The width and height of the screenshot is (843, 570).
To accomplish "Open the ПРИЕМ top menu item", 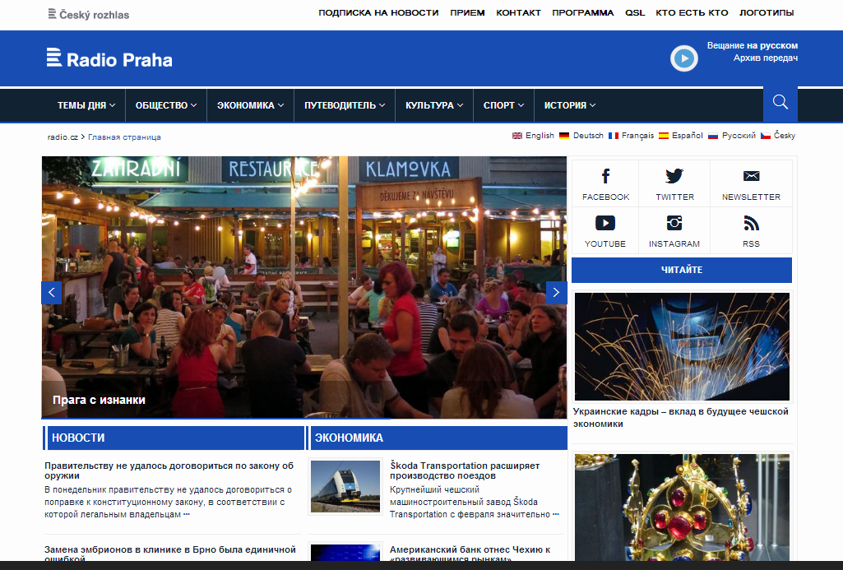I will (467, 13).
